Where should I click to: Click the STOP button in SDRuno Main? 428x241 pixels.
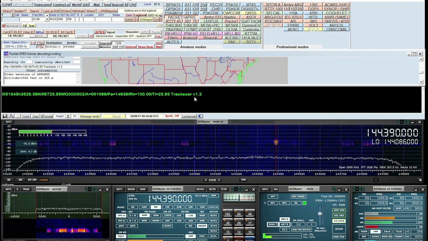coord(339,229)
